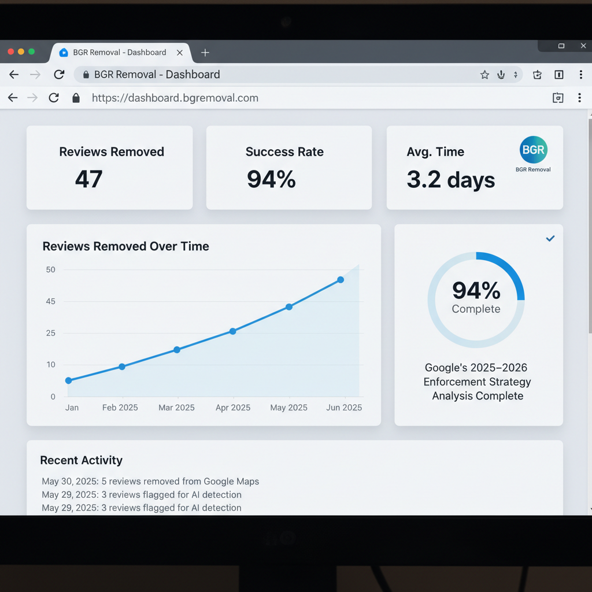This screenshot has width=592, height=592.
Task: Toggle the side panel icon in the upper toolbar
Action: pyautogui.click(x=559, y=75)
